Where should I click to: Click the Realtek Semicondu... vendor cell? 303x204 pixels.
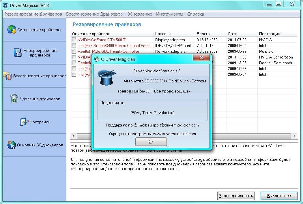[x=277, y=63]
